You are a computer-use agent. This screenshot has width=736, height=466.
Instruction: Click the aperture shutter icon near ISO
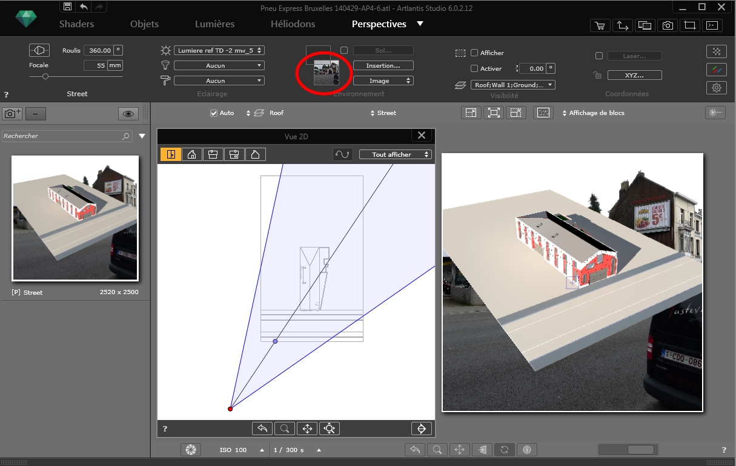tap(190, 450)
